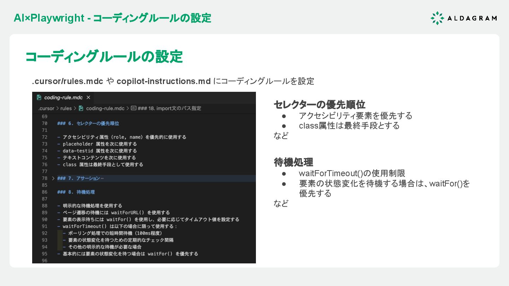Viewport: 509px width, 286px height.
Task: Click line 'class 属性は最終手段として使用する'
Action: (x=100, y=165)
